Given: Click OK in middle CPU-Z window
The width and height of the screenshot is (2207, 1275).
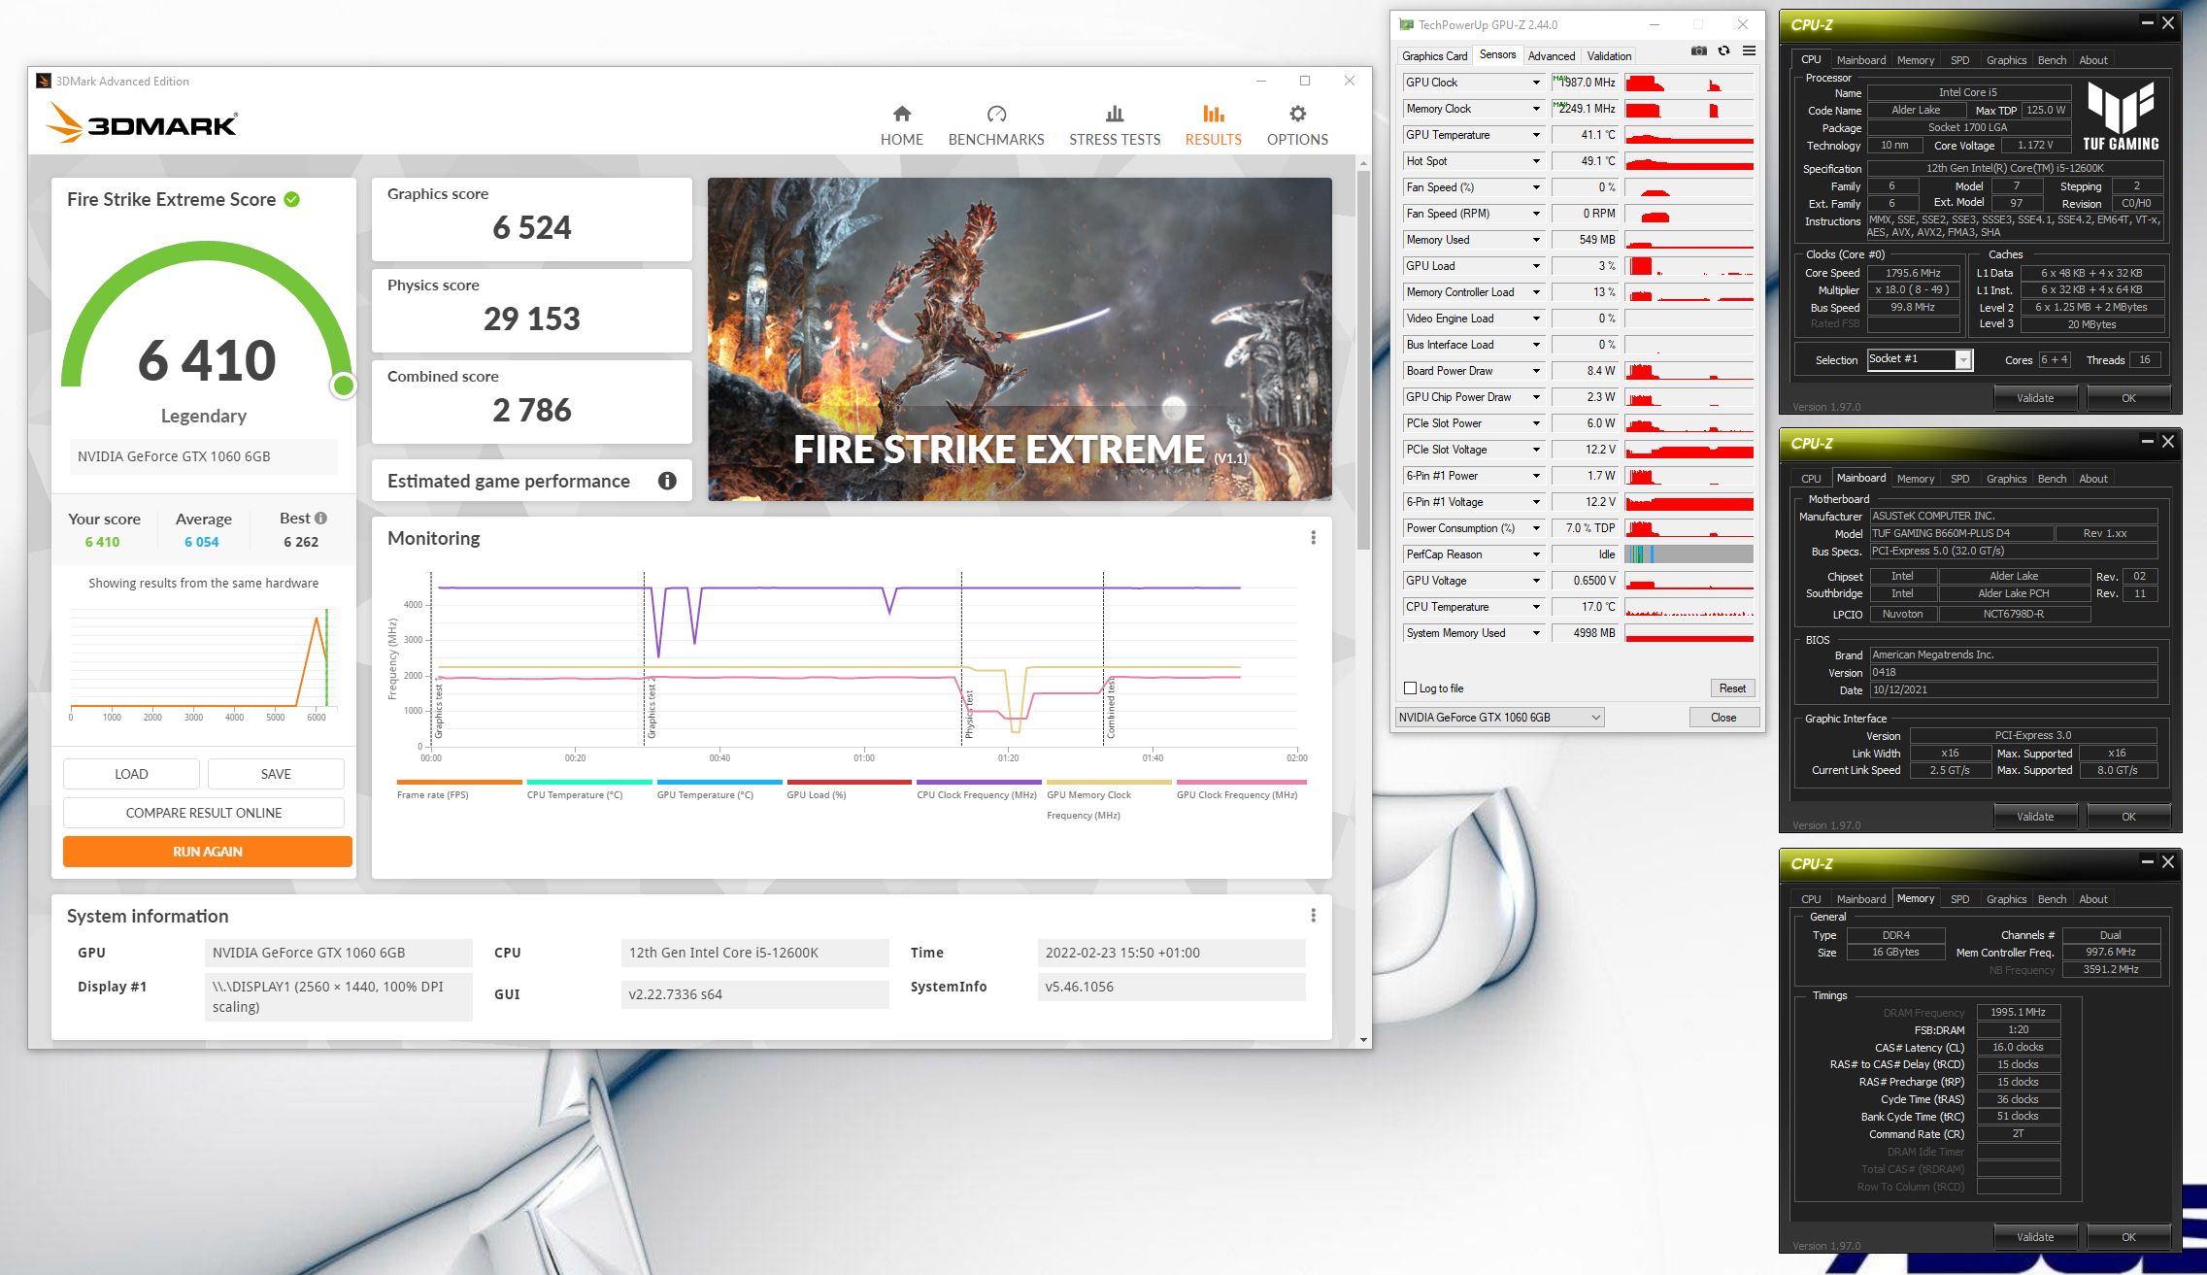Looking at the screenshot, I should click(x=2128, y=817).
